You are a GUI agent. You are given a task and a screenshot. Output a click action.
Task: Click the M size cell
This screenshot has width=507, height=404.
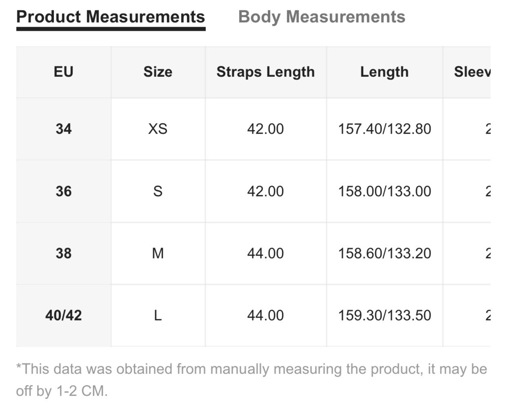[158, 253]
